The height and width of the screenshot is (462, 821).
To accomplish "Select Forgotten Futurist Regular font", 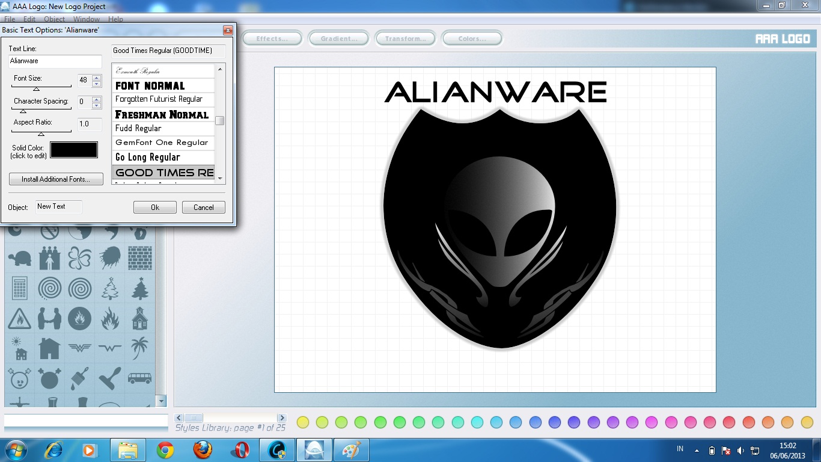I will coord(163,99).
